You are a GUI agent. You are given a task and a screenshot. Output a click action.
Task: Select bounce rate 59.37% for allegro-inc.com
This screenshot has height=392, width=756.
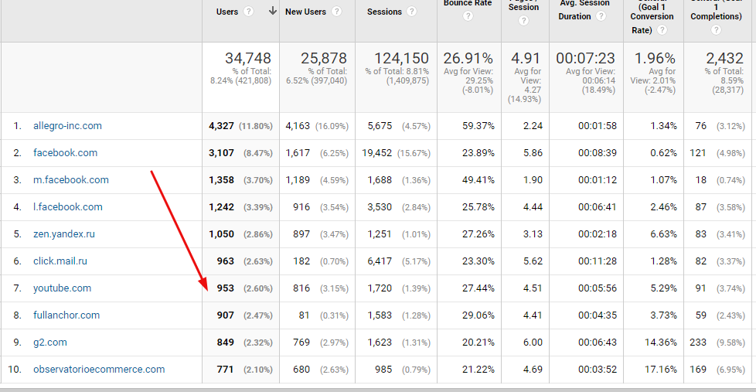(478, 126)
